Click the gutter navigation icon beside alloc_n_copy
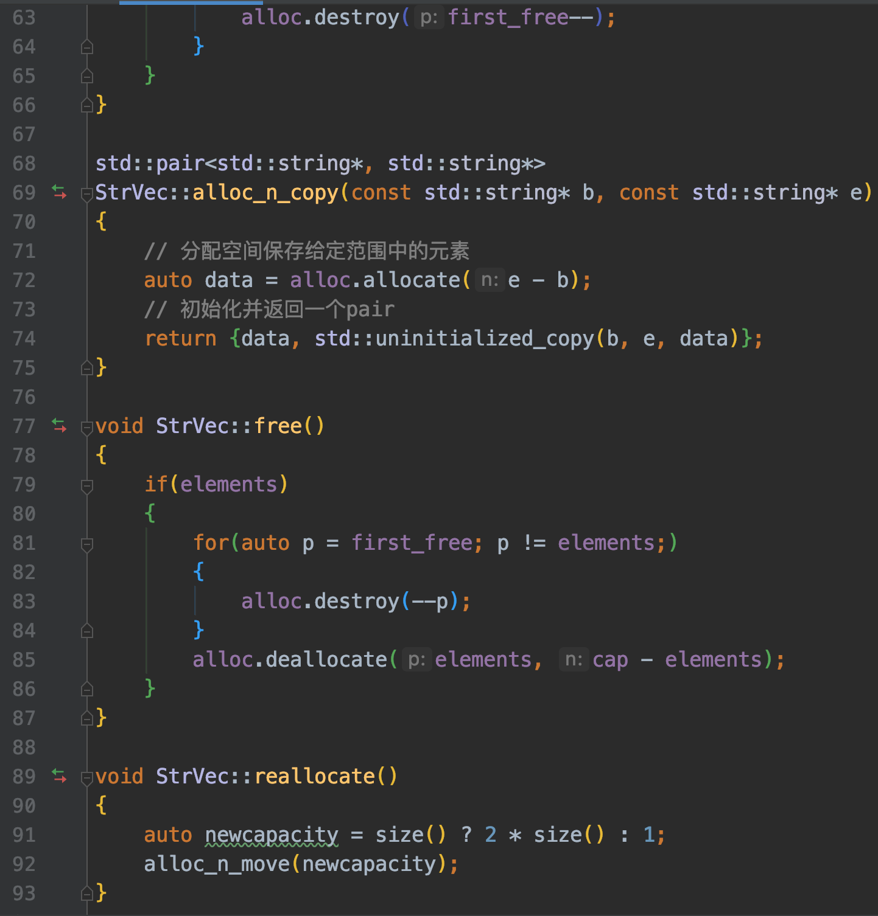The image size is (878, 916). (x=59, y=192)
